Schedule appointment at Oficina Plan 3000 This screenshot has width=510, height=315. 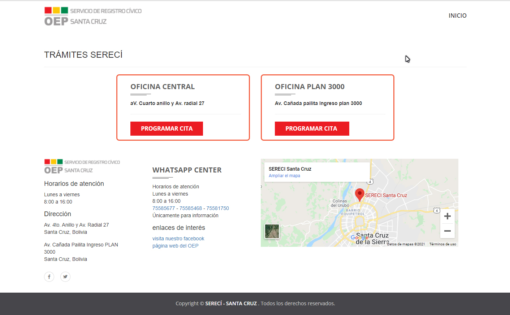pyautogui.click(x=312, y=128)
